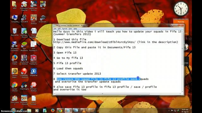The height and width of the screenshot is (113, 202).
Task: Click the highlighted 'Now resave the squad file' text
Action: click(98, 79)
